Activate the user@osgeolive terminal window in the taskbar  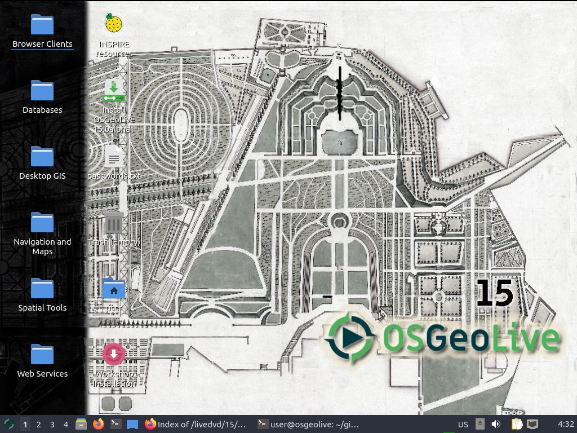(x=307, y=424)
